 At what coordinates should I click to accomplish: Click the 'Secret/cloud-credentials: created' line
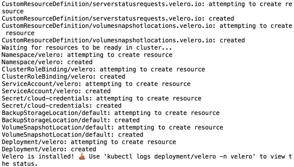pos(61,106)
